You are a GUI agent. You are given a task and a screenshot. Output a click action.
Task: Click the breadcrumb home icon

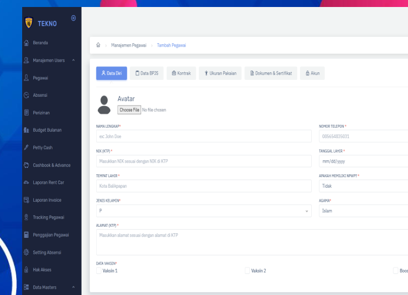click(98, 45)
